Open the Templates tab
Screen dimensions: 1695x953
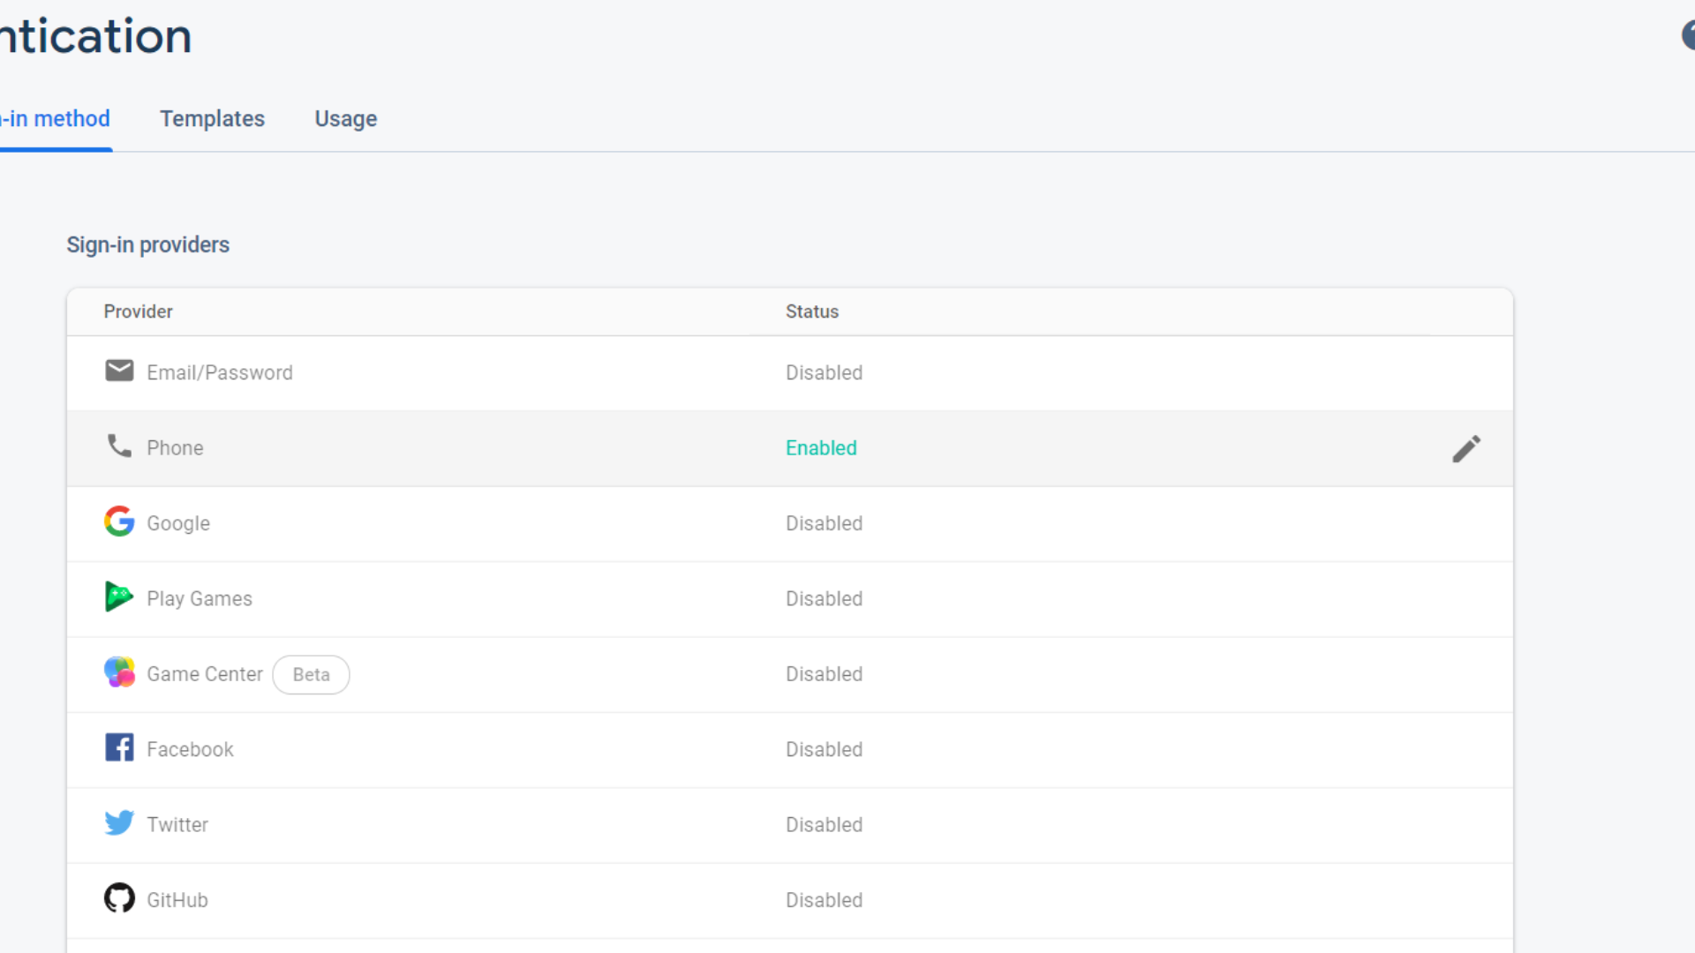click(x=212, y=119)
